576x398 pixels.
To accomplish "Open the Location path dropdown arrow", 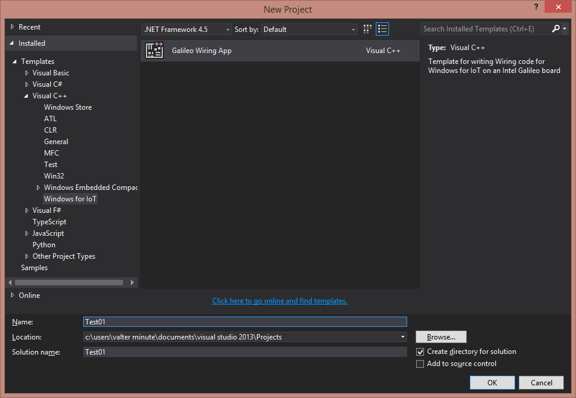I will 403,336.
